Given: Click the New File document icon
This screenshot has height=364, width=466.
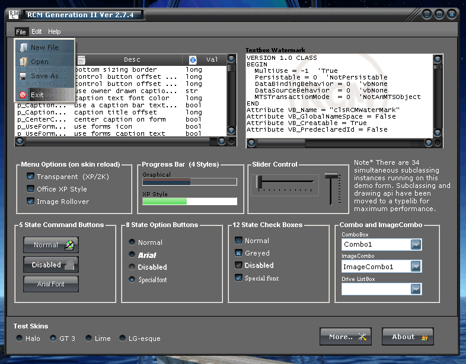Looking at the screenshot, I should tap(23, 47).
